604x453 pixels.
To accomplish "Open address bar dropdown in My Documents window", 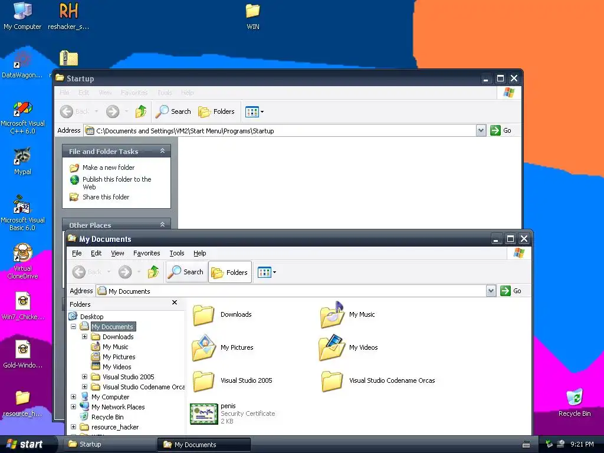I will click(491, 291).
